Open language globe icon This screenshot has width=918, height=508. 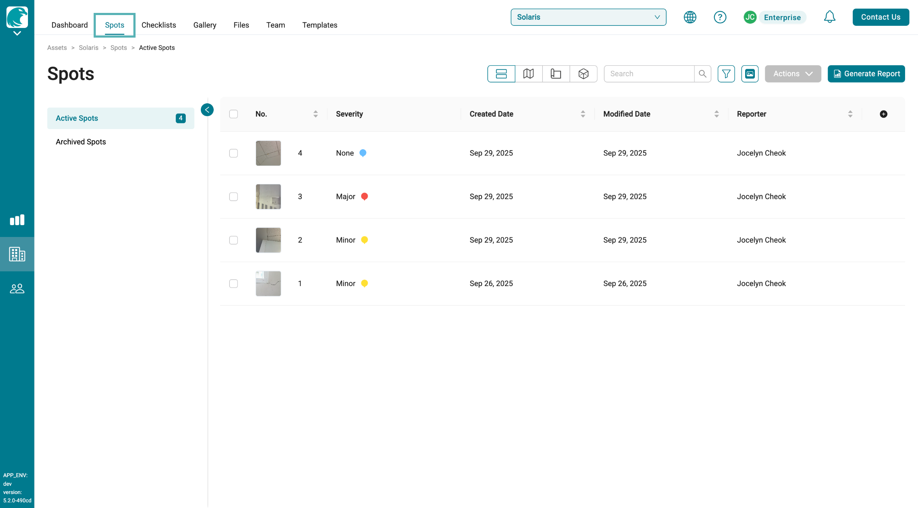point(690,17)
